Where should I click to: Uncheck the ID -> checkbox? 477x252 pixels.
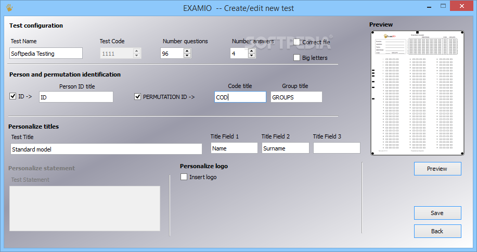click(13, 96)
